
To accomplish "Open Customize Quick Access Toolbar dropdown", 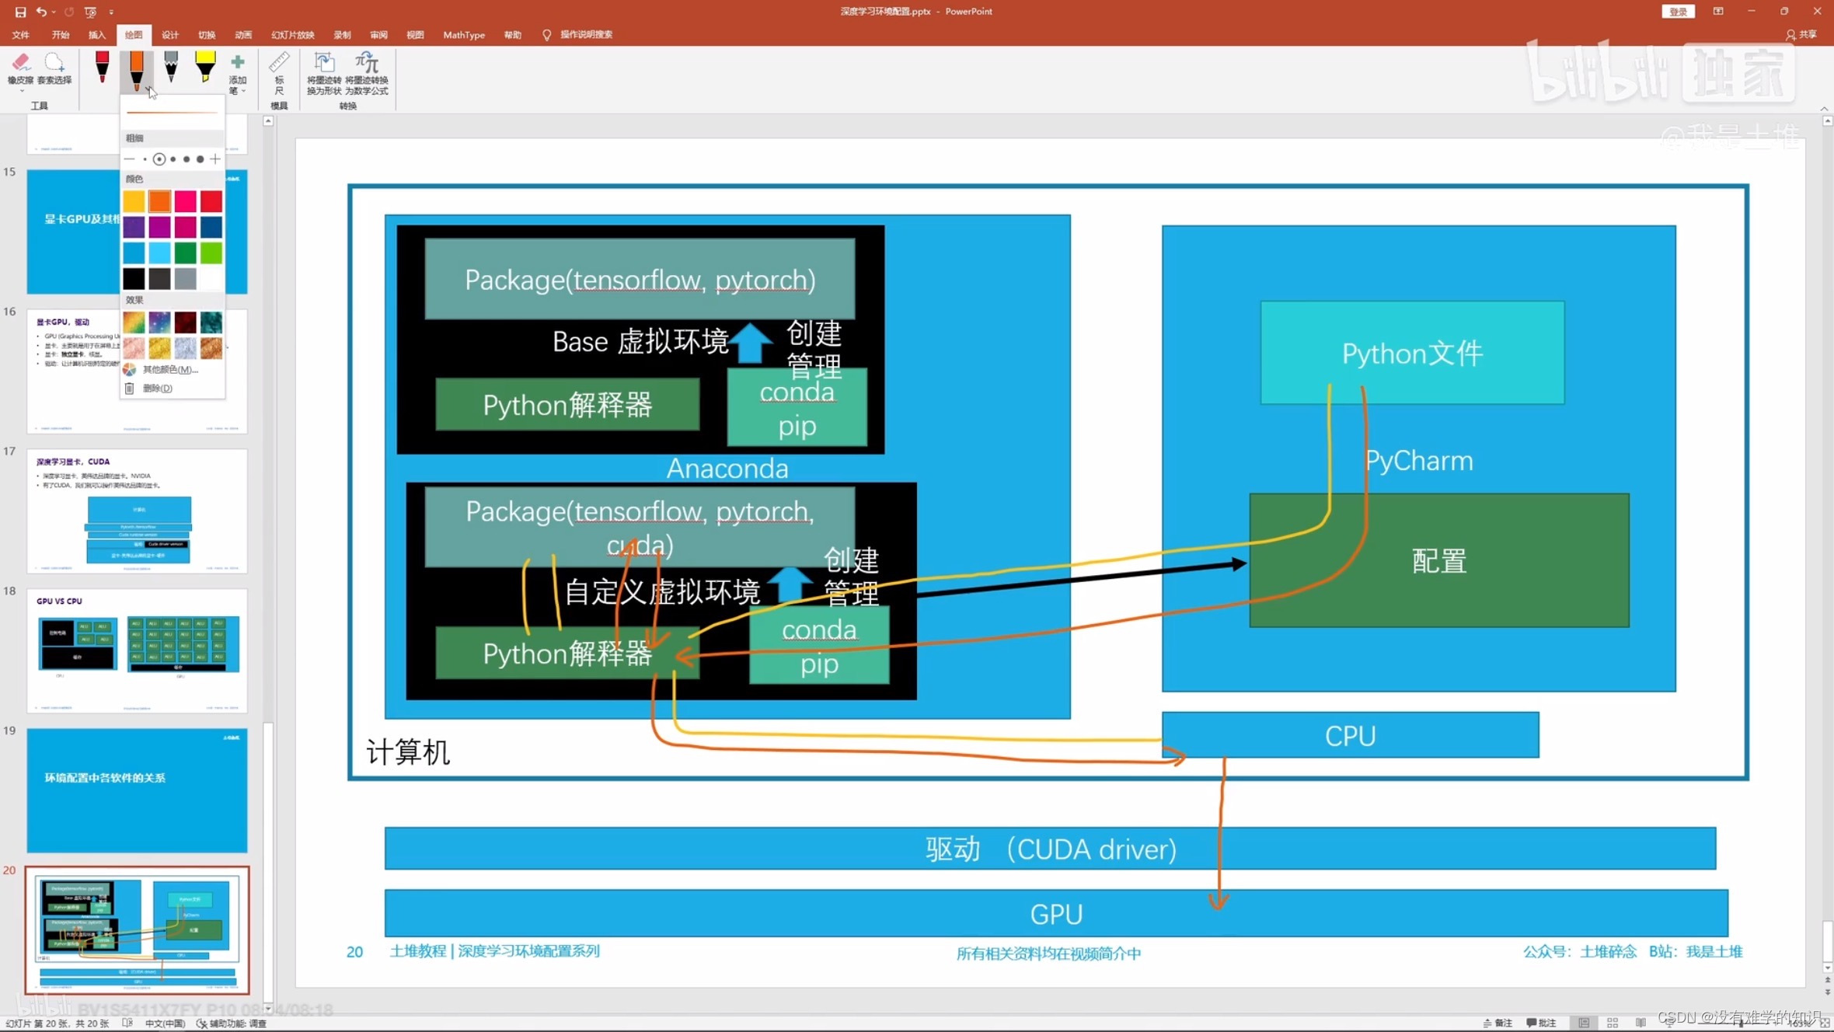I will (x=111, y=12).
